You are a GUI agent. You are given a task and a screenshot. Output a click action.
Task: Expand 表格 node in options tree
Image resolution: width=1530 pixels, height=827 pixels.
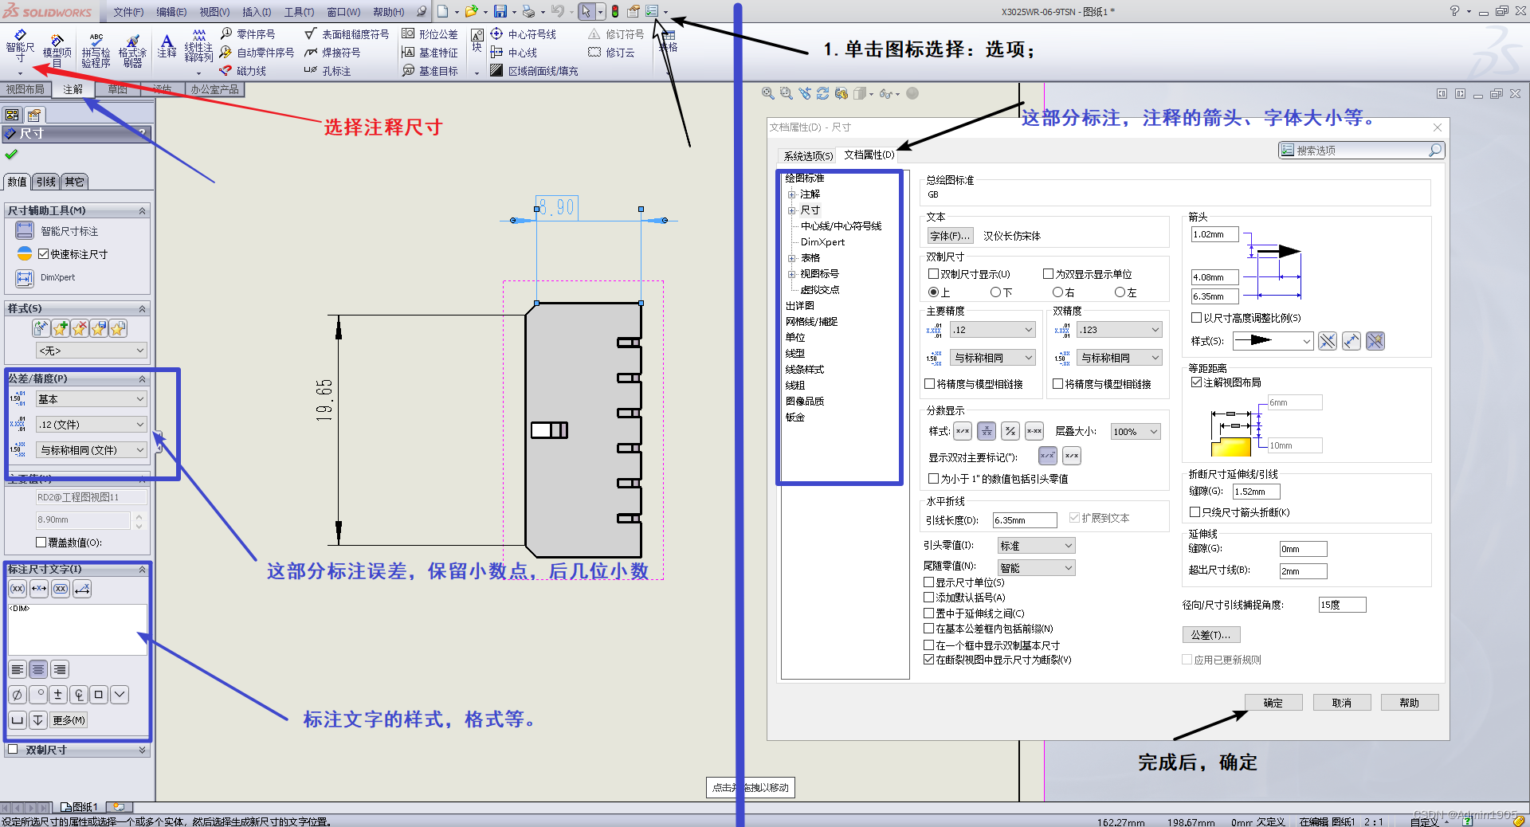[x=791, y=258]
